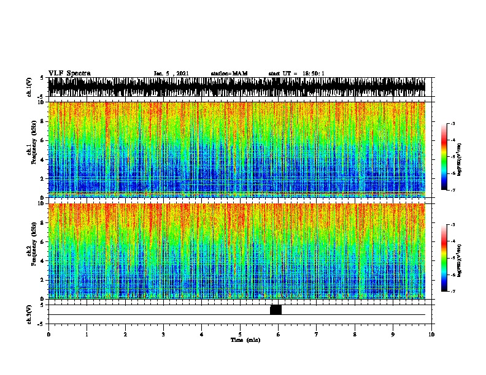
Task: Click the "5" tick on ch.1(V) waveform axis
Action: click(42, 78)
